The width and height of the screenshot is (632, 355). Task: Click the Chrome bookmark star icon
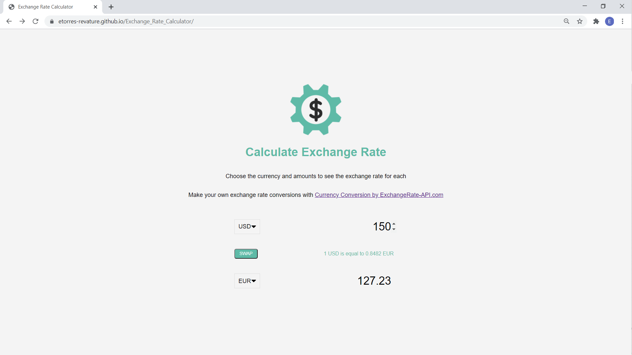(x=580, y=21)
